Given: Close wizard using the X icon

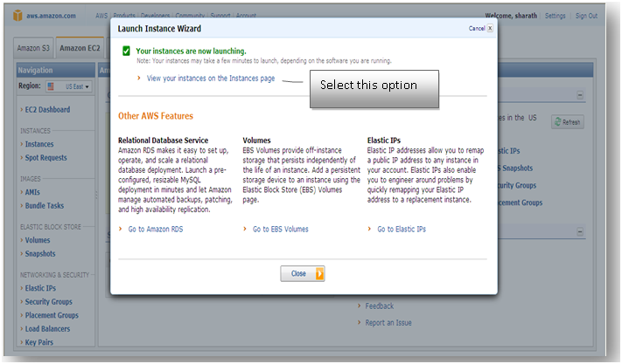Looking at the screenshot, I should [490, 28].
